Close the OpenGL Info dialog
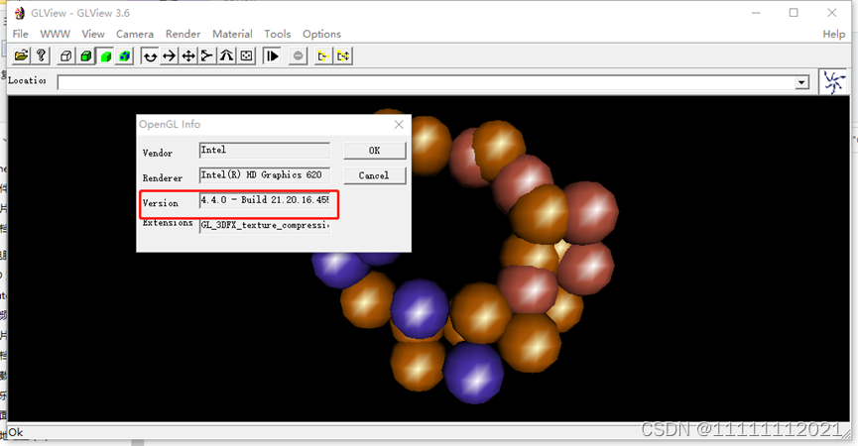The width and height of the screenshot is (858, 446). click(399, 125)
